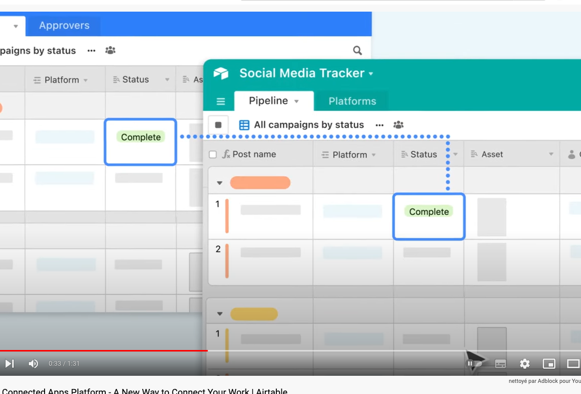Open Social Media Tracker title dropdown

click(371, 74)
